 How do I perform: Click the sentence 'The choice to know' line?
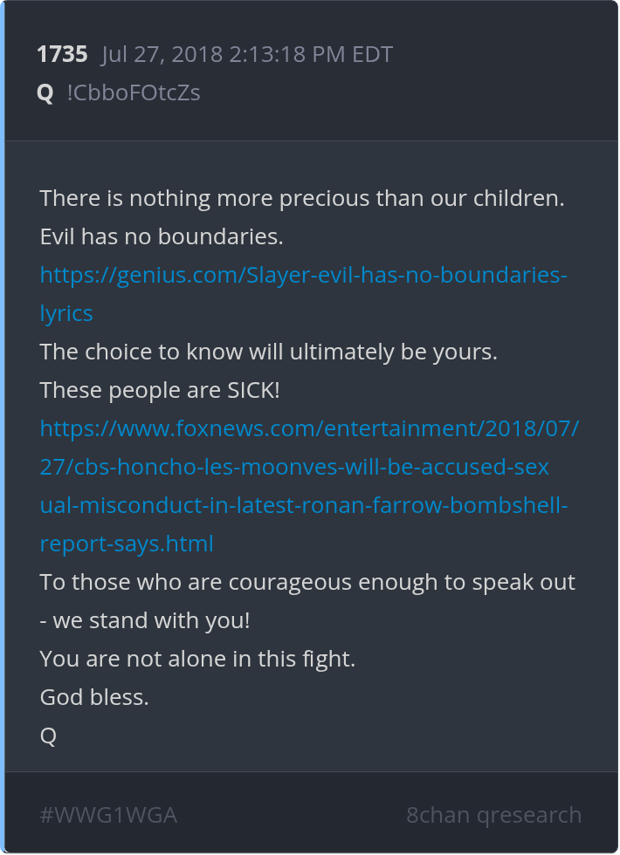268,352
